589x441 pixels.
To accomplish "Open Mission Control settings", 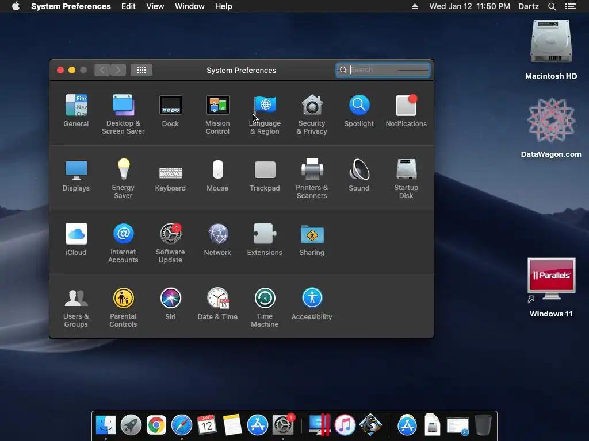I will point(217,114).
